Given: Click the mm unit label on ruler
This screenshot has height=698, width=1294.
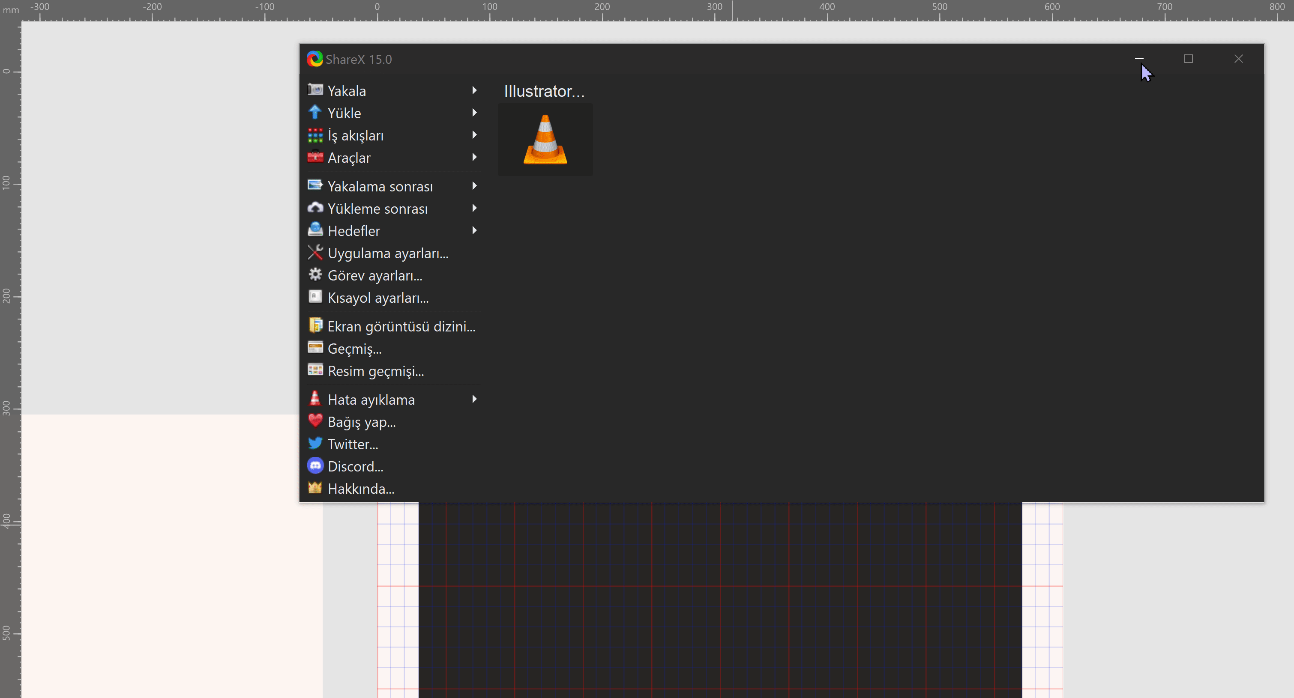Looking at the screenshot, I should click(x=11, y=9).
